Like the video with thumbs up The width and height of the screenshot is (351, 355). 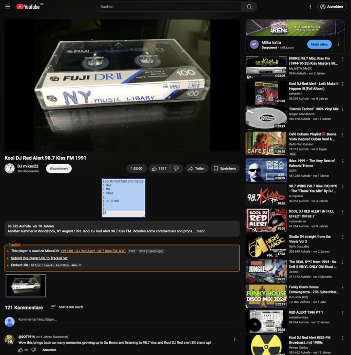159,168
